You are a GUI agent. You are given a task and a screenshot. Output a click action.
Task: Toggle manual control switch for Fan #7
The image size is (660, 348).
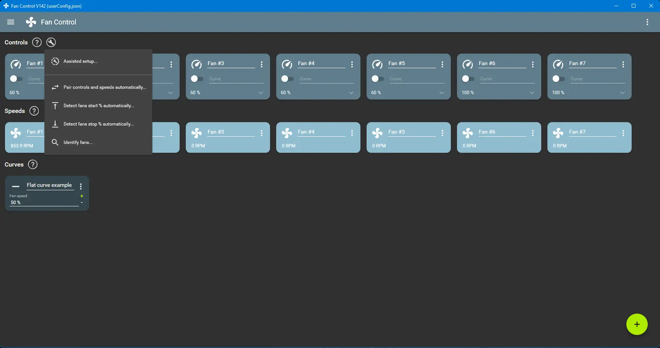point(558,78)
